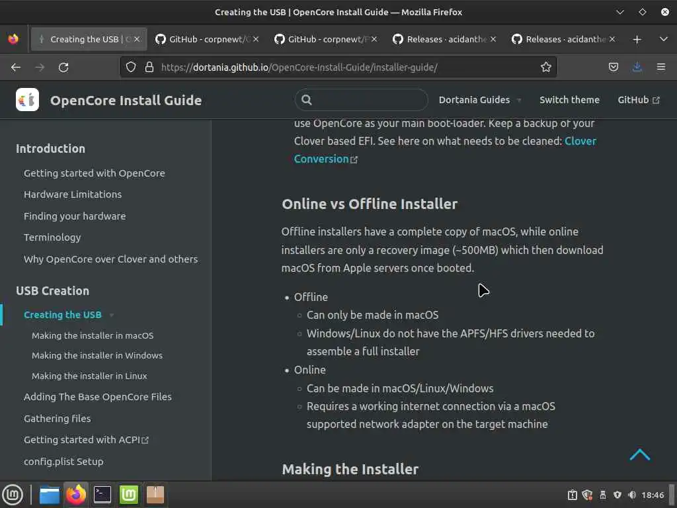Viewport: 677px width, 508px height.
Task: Open Getting started with OpenCore
Action: click(94, 173)
